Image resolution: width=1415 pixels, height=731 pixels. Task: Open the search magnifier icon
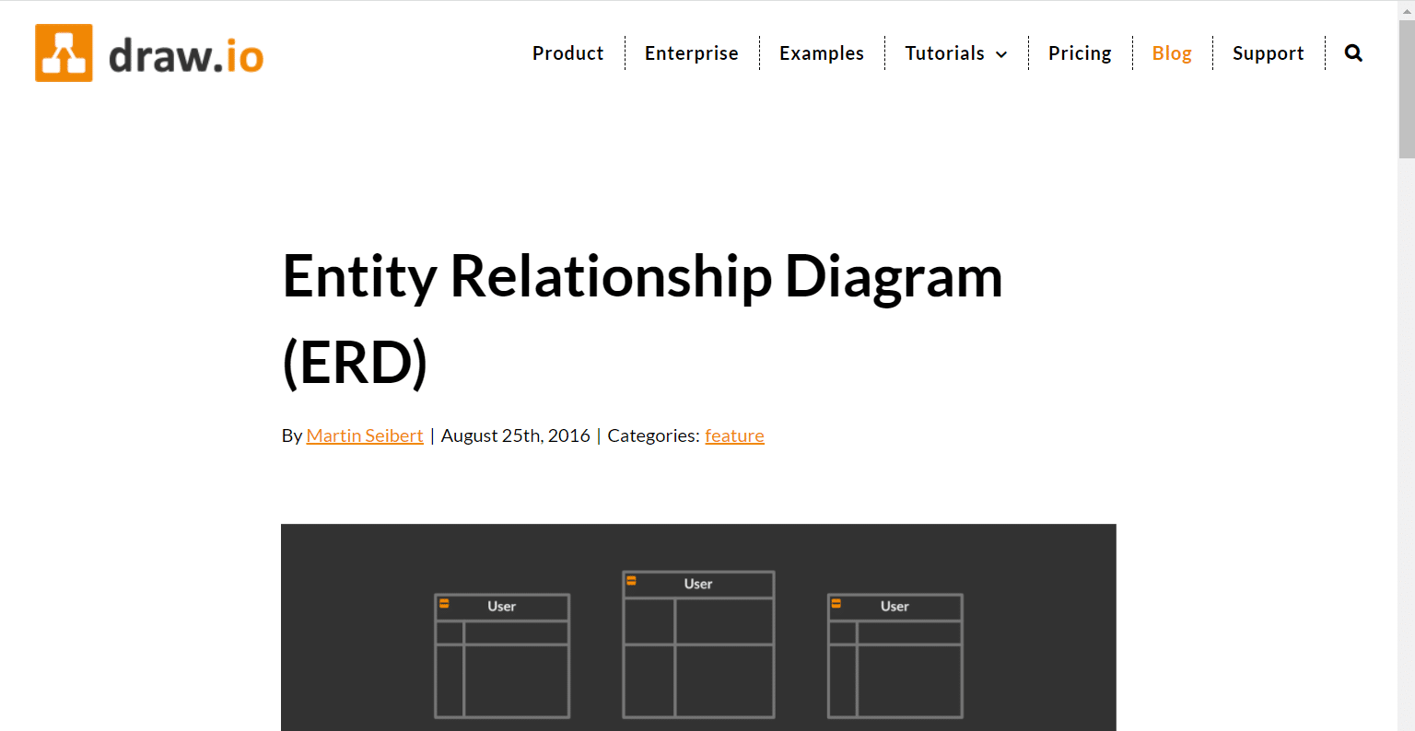[1353, 53]
